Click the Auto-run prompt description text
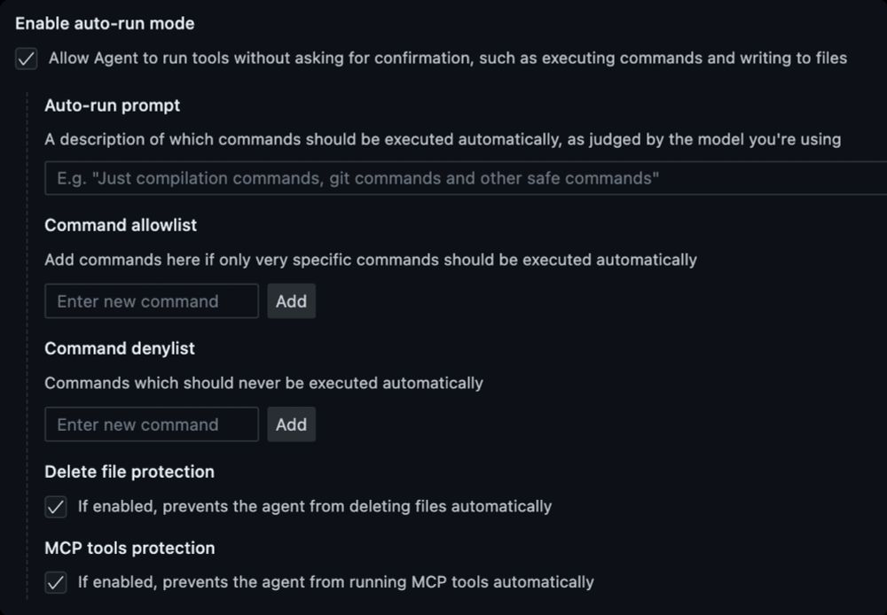Screen dimensions: 887x615 [443, 139]
